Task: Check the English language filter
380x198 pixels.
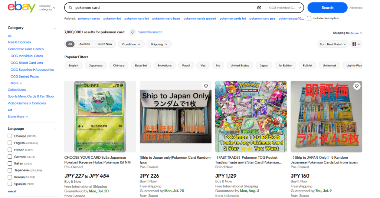Action: tap(10, 143)
